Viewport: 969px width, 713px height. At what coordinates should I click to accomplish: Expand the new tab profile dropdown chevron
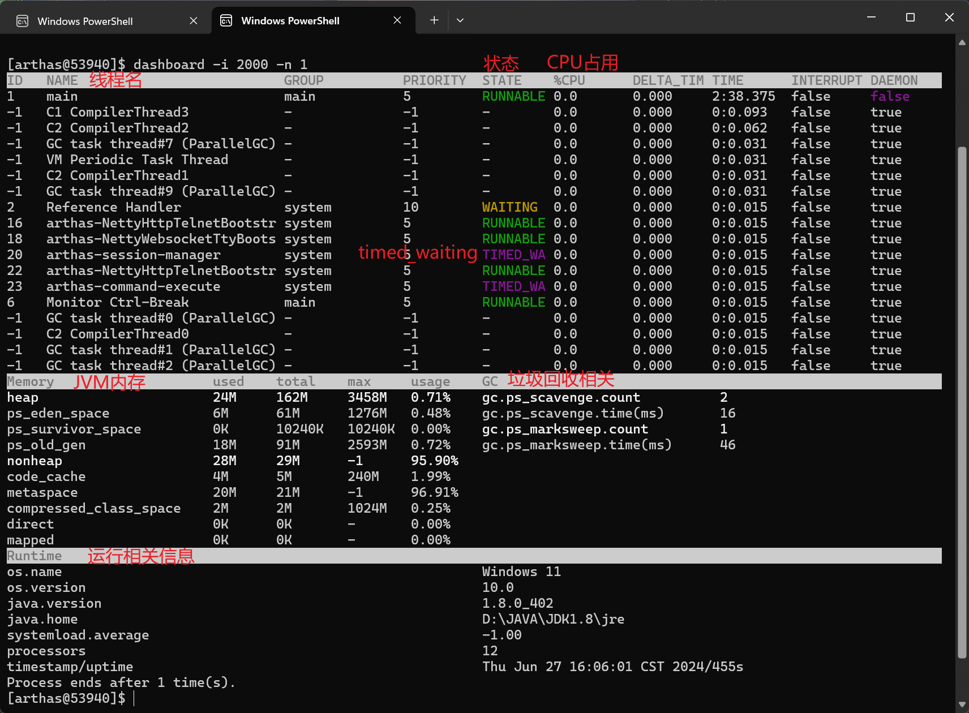pyautogui.click(x=460, y=20)
